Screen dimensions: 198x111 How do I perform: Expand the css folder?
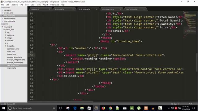(x=6, y=32)
